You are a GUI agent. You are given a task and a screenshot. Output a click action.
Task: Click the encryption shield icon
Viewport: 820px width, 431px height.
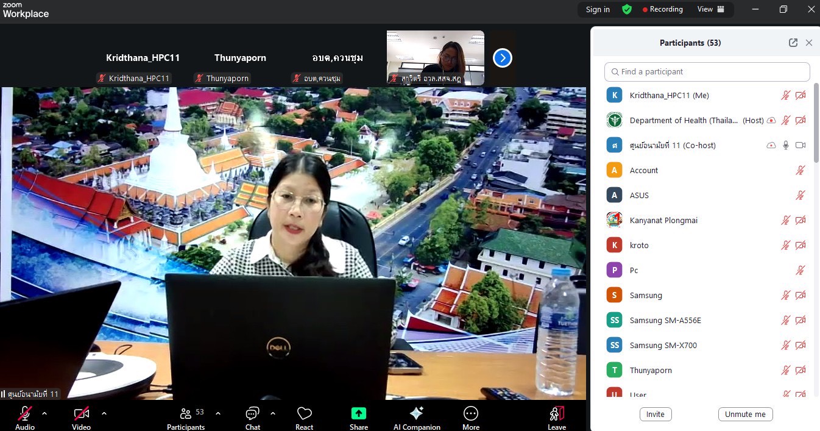[626, 9]
